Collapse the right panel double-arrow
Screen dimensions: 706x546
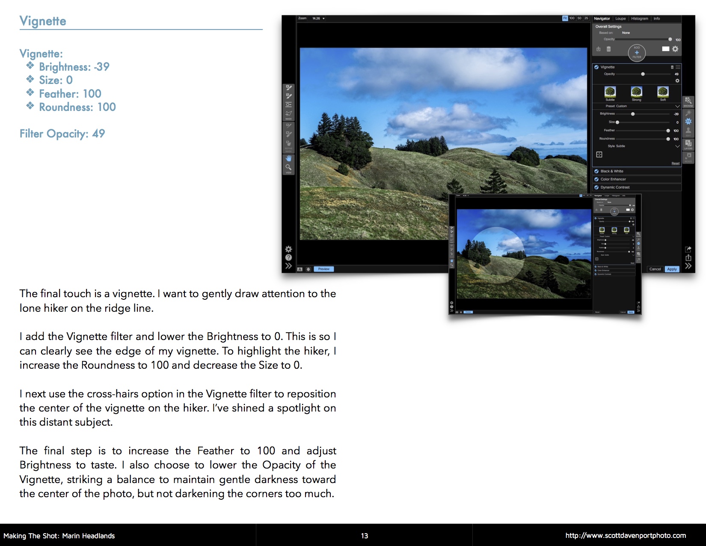(x=688, y=266)
